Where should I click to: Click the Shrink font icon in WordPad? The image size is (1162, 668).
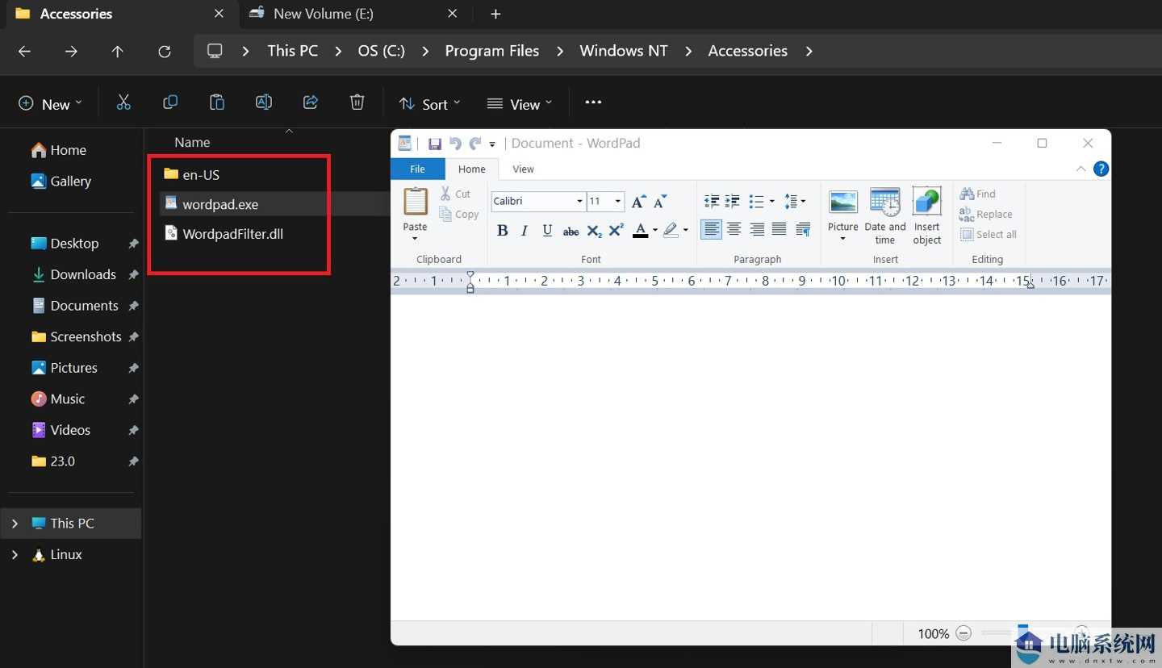pyautogui.click(x=660, y=201)
